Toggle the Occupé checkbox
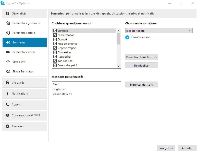This screenshot has height=154, width=199. coord(55,39)
